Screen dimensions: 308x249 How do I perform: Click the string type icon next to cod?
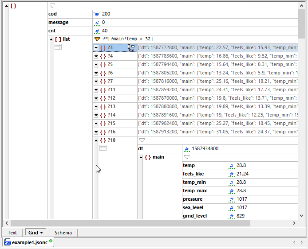(96, 14)
